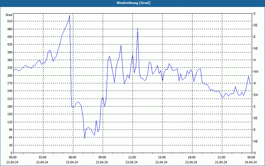Select the W compass direction label

pyautogui.click(x=255, y=83)
